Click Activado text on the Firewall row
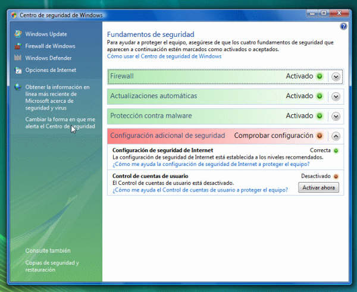This screenshot has height=292, width=357. click(x=299, y=76)
